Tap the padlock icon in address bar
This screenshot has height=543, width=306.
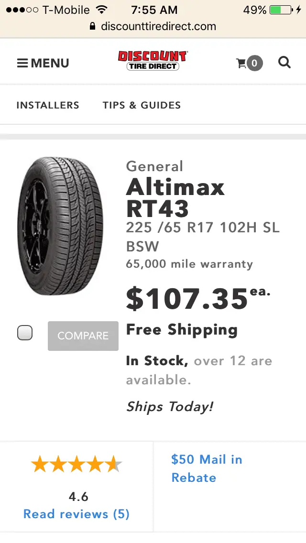click(x=93, y=26)
